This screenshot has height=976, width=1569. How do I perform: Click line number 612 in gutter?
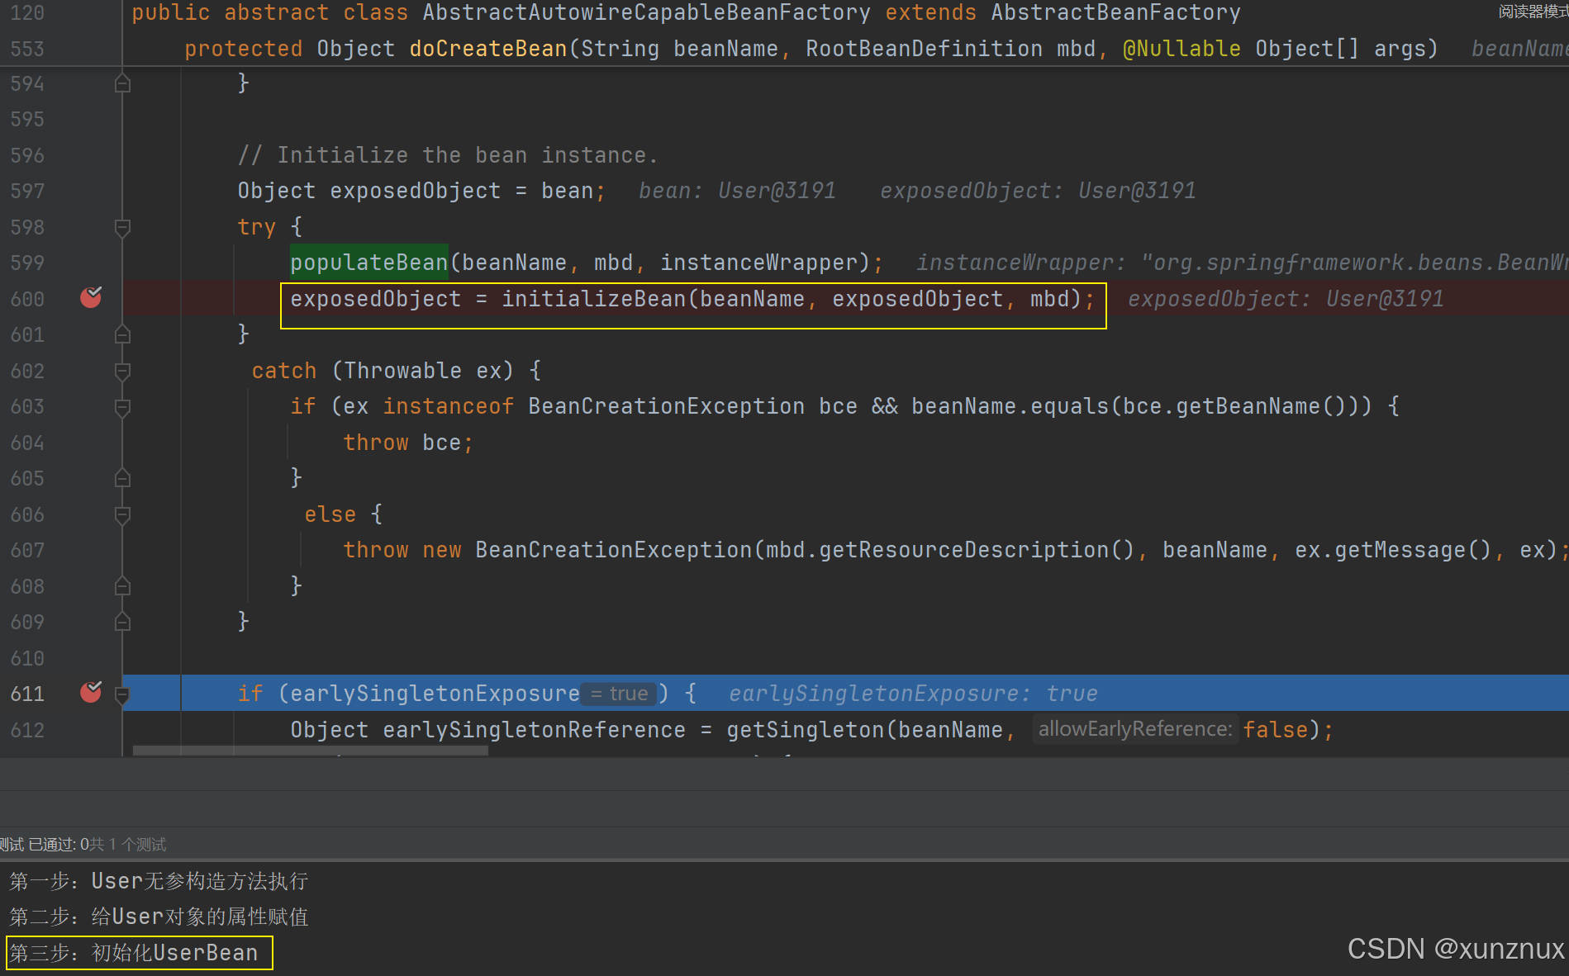click(27, 730)
